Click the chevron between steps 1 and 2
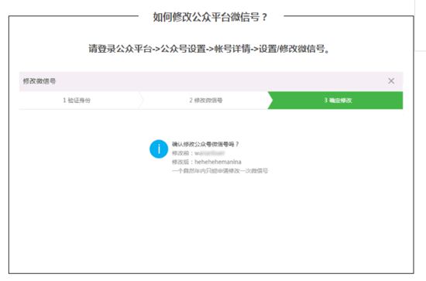 pyautogui.click(x=140, y=100)
